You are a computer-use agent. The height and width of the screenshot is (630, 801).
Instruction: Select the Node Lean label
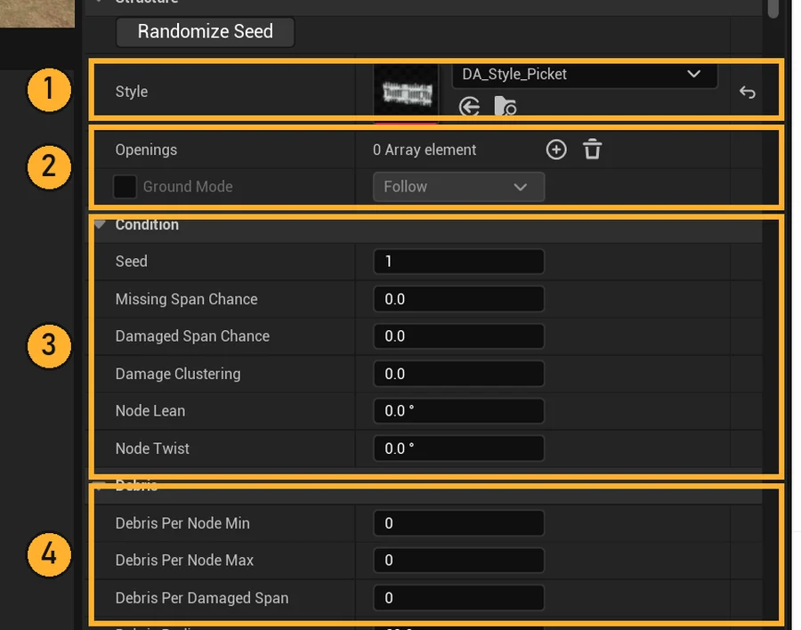pos(150,411)
